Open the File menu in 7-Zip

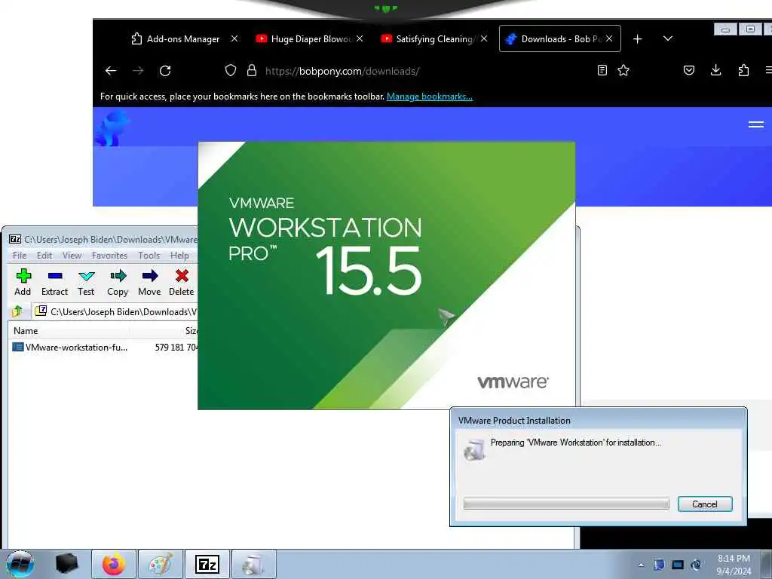[20, 256]
